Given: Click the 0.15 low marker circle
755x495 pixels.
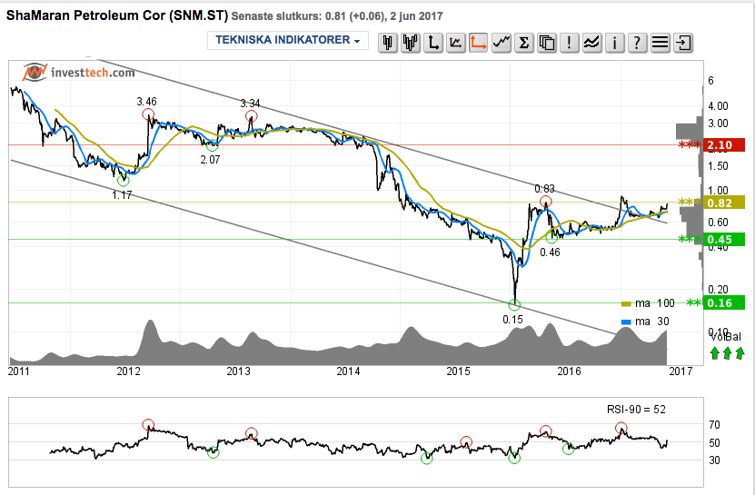Looking at the screenshot, I should (514, 304).
